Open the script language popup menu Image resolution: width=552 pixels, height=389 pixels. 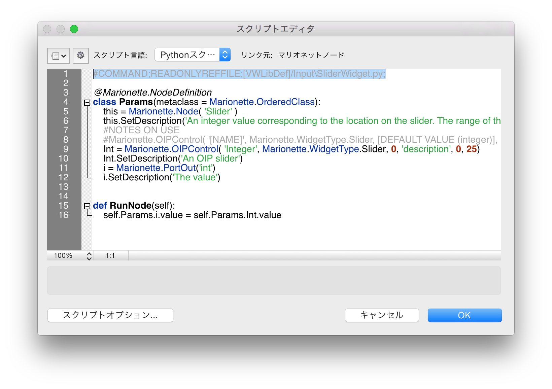pos(193,55)
